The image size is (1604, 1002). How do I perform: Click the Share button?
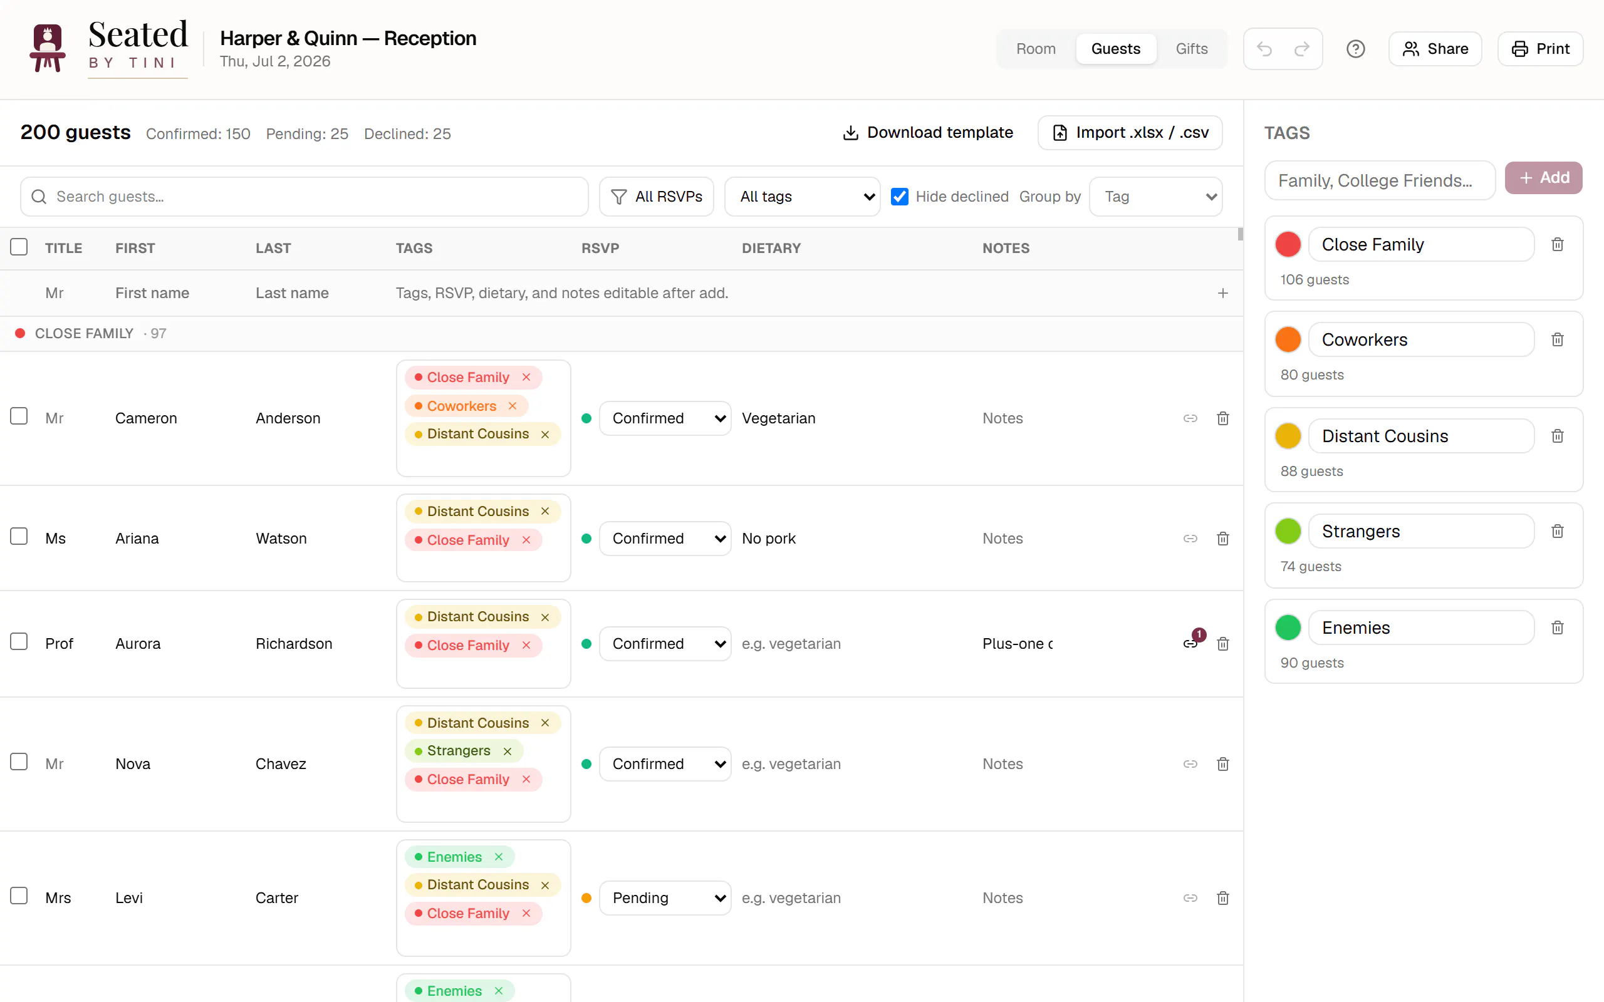pyautogui.click(x=1435, y=49)
